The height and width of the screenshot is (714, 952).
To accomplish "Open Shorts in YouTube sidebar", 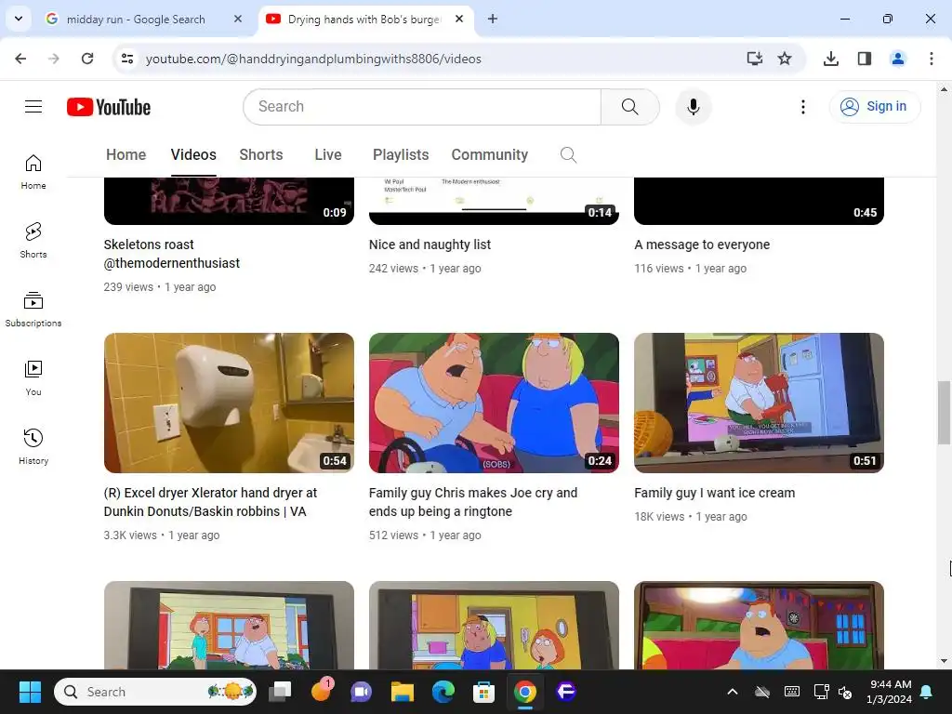I will pos(33,241).
